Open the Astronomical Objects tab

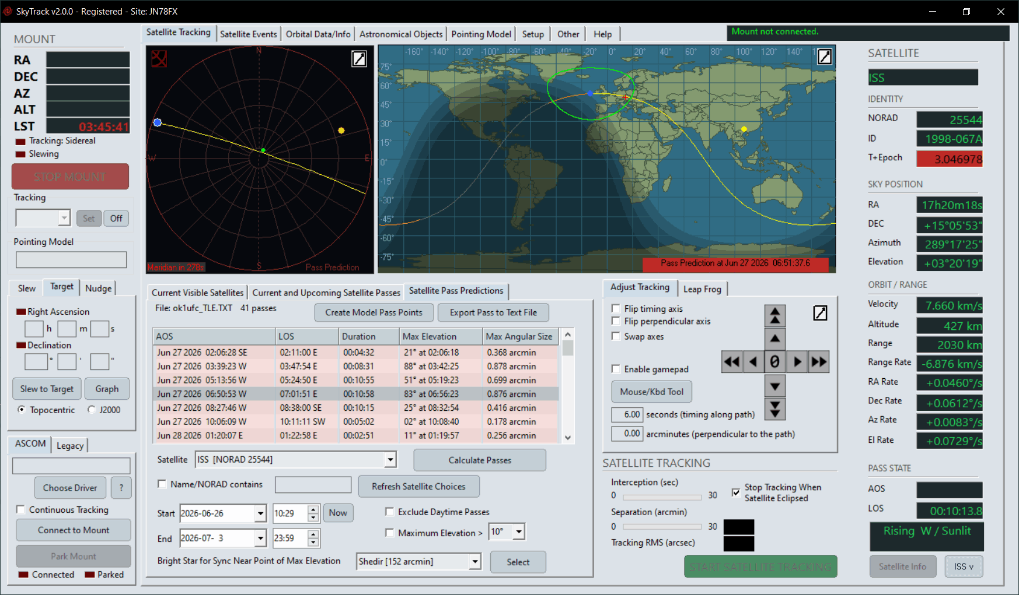tap(401, 34)
